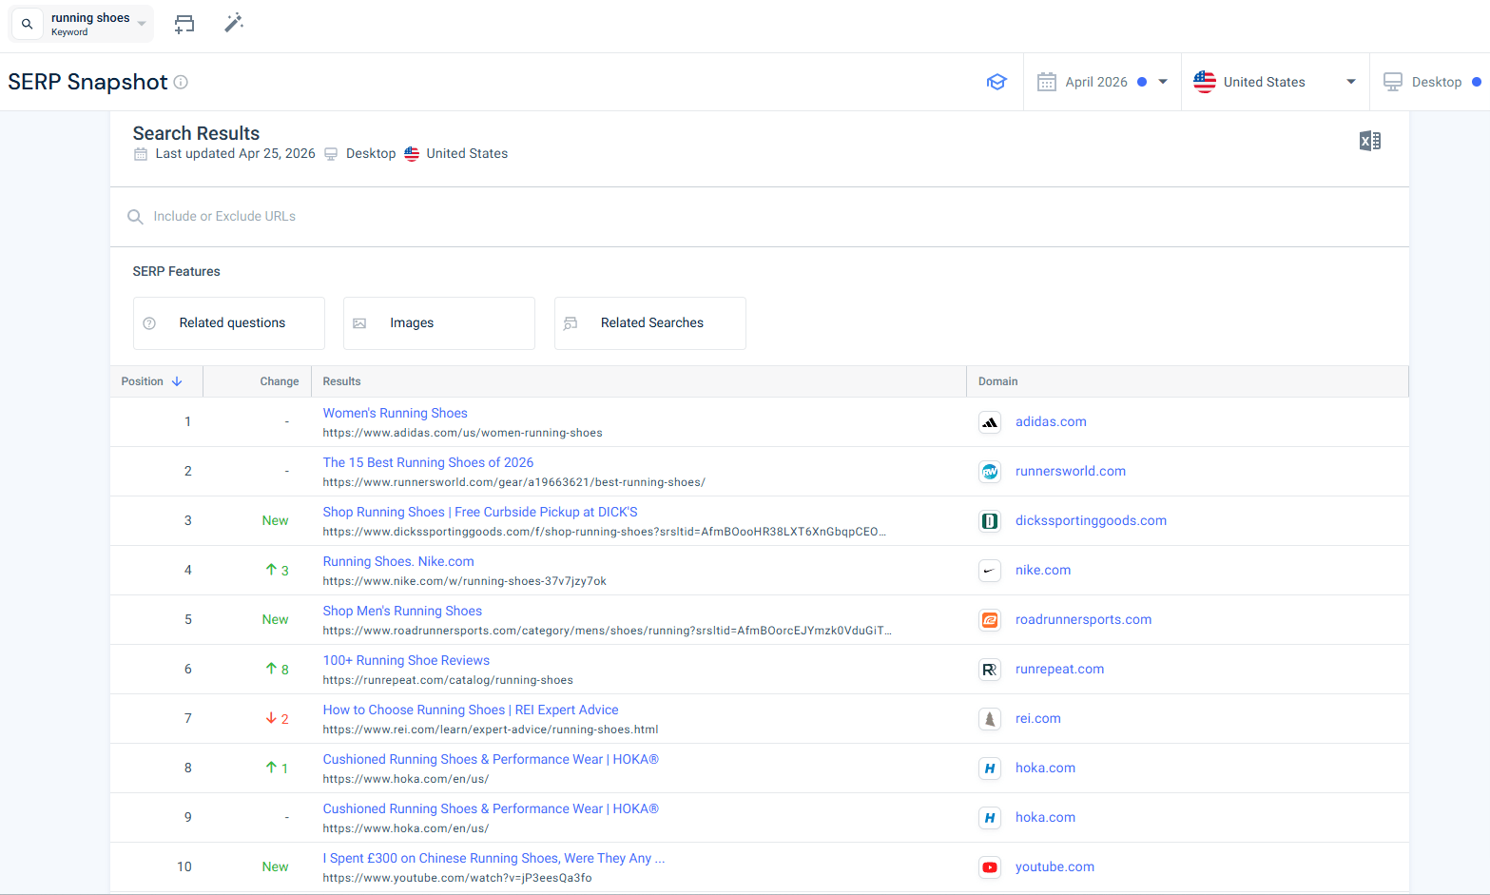Screen dimensions: 1490x895
Task: Click the compare/add keyword icon in the top bar
Action: coord(184,24)
